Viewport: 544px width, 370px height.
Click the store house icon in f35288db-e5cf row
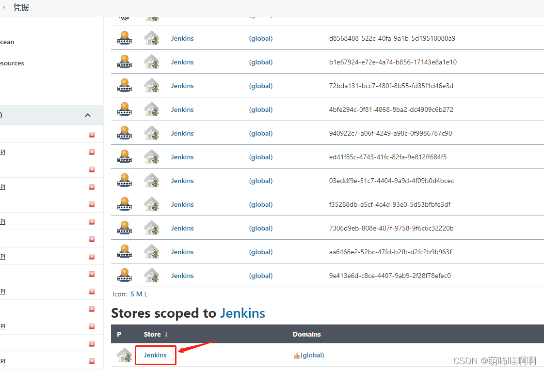[x=152, y=204]
